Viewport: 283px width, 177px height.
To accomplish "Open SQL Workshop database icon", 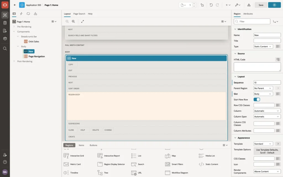I will click(5, 23).
